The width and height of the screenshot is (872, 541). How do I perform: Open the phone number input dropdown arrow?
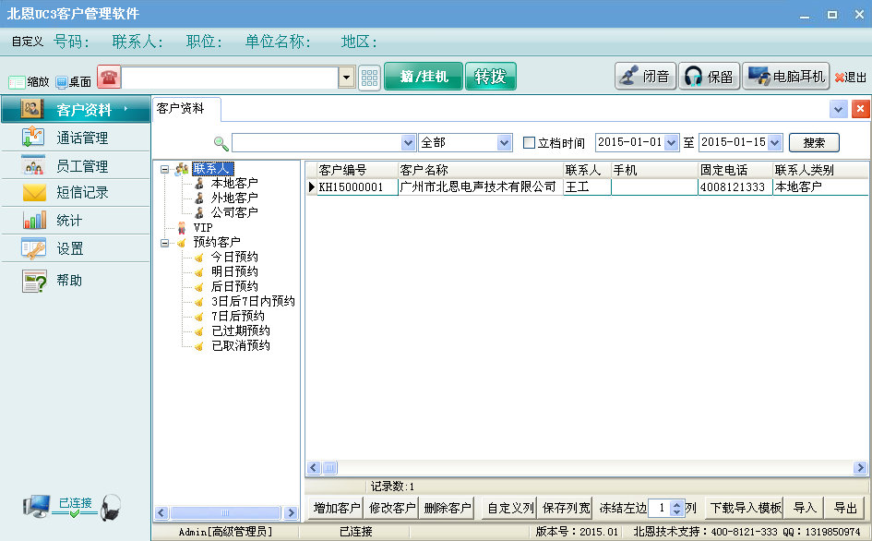pos(346,78)
